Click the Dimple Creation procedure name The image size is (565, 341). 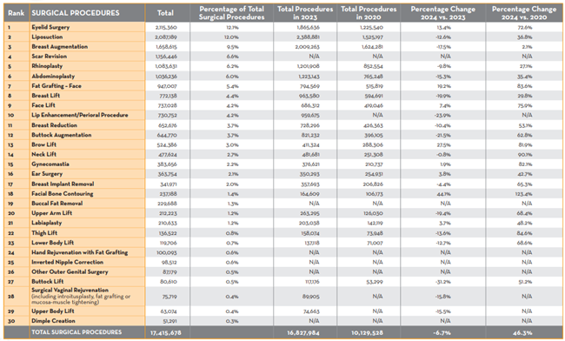tap(53, 321)
